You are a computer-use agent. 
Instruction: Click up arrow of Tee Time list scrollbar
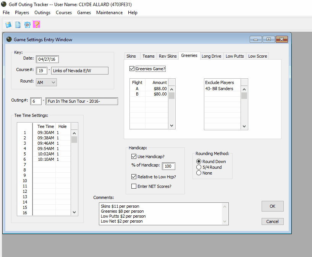coord(74,133)
